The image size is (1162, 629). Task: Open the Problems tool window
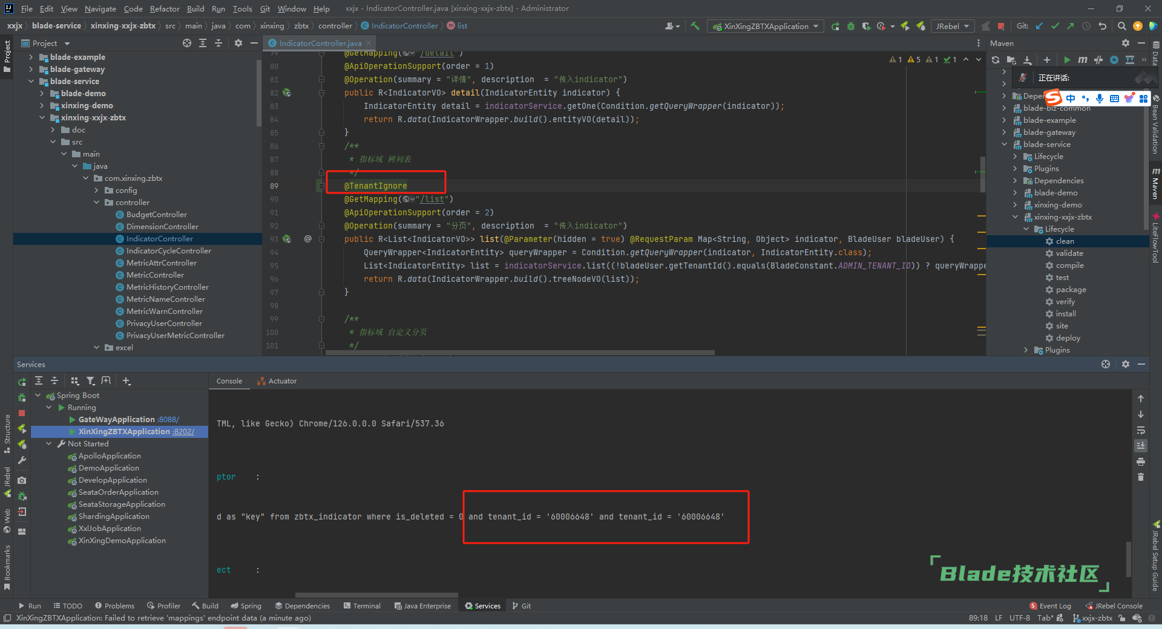click(115, 606)
